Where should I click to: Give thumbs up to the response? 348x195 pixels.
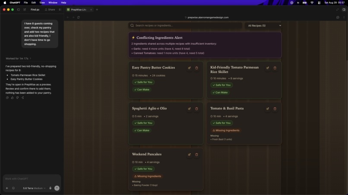click(x=13, y=98)
